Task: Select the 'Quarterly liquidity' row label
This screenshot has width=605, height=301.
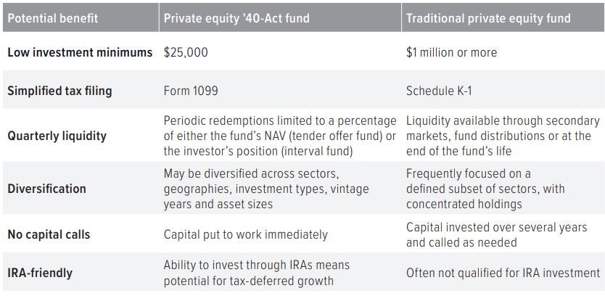Action: [x=57, y=136]
